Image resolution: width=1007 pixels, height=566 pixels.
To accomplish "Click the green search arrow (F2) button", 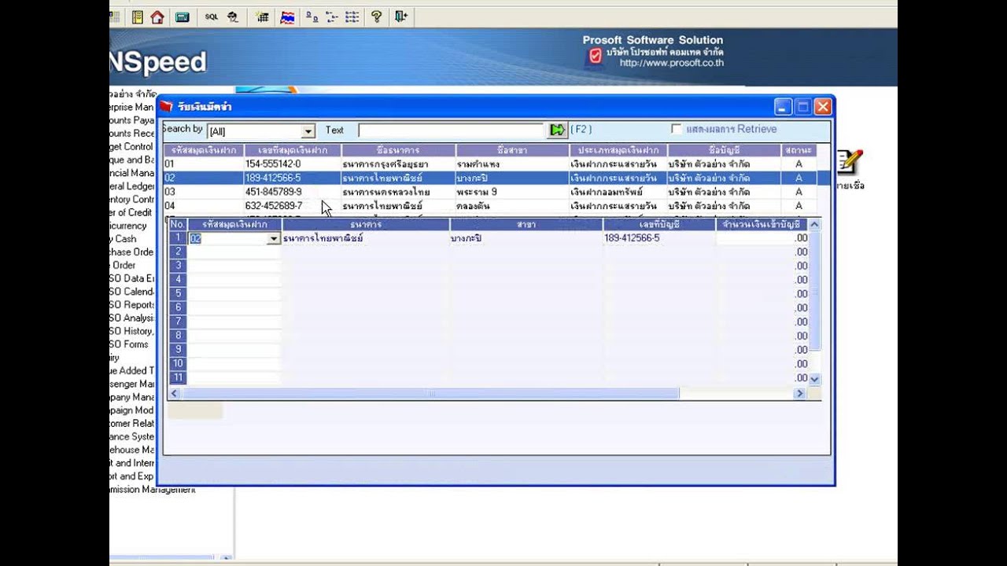I will pyautogui.click(x=558, y=130).
